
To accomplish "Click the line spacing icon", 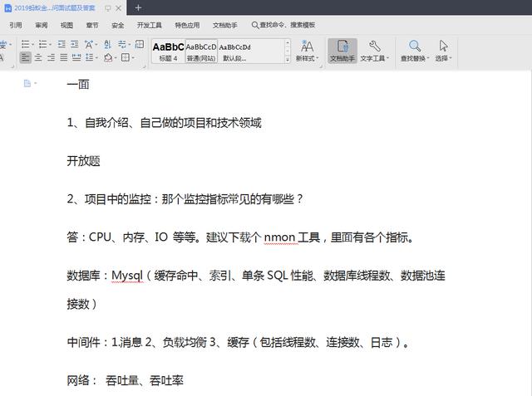I will pyautogui.click(x=89, y=57).
